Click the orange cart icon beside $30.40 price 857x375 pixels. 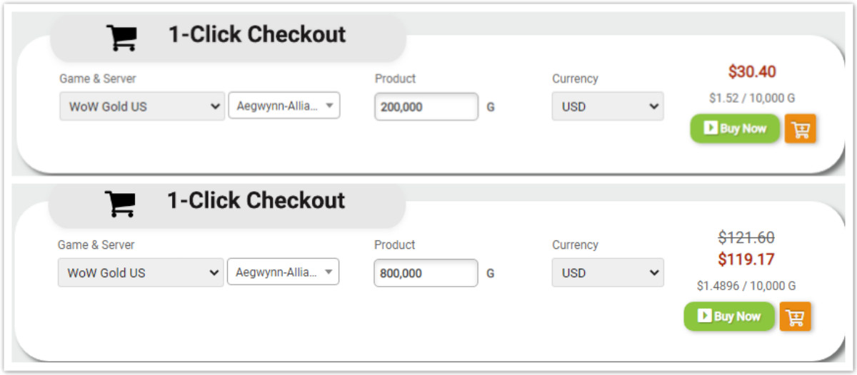pyautogui.click(x=800, y=129)
